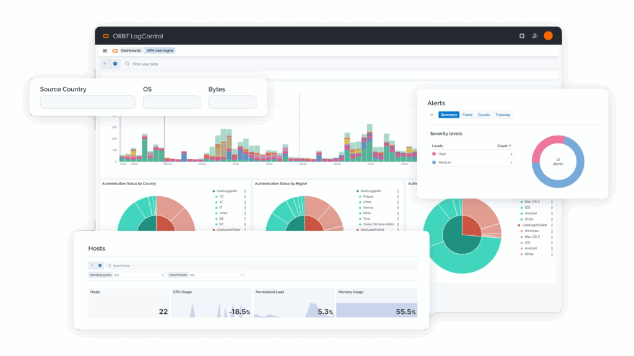Image resolution: width=634 pixels, height=356 pixels.
Task: Sort by Count column in Severity levels
Action: coord(504,145)
